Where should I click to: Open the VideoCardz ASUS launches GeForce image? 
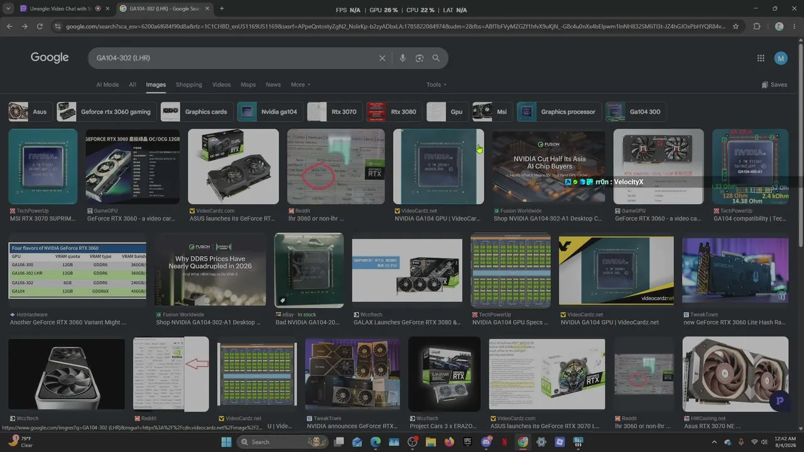pos(233,166)
